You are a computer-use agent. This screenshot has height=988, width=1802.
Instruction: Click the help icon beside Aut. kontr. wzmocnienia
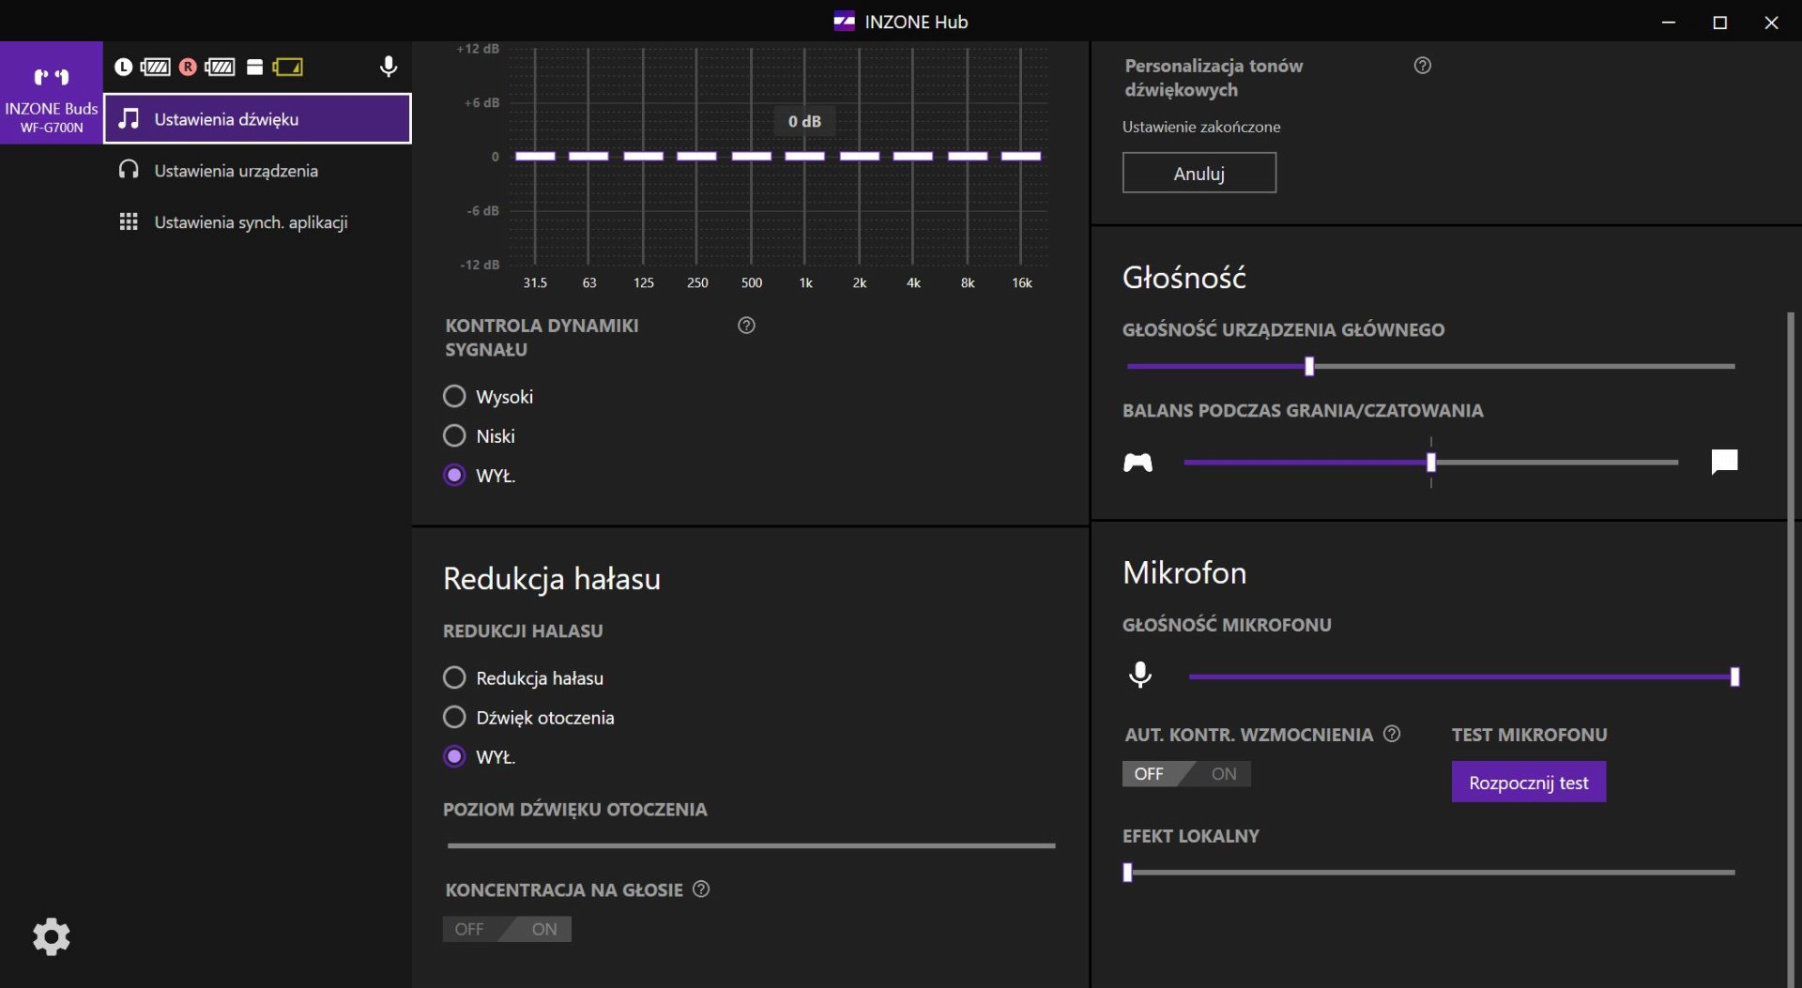tap(1392, 734)
